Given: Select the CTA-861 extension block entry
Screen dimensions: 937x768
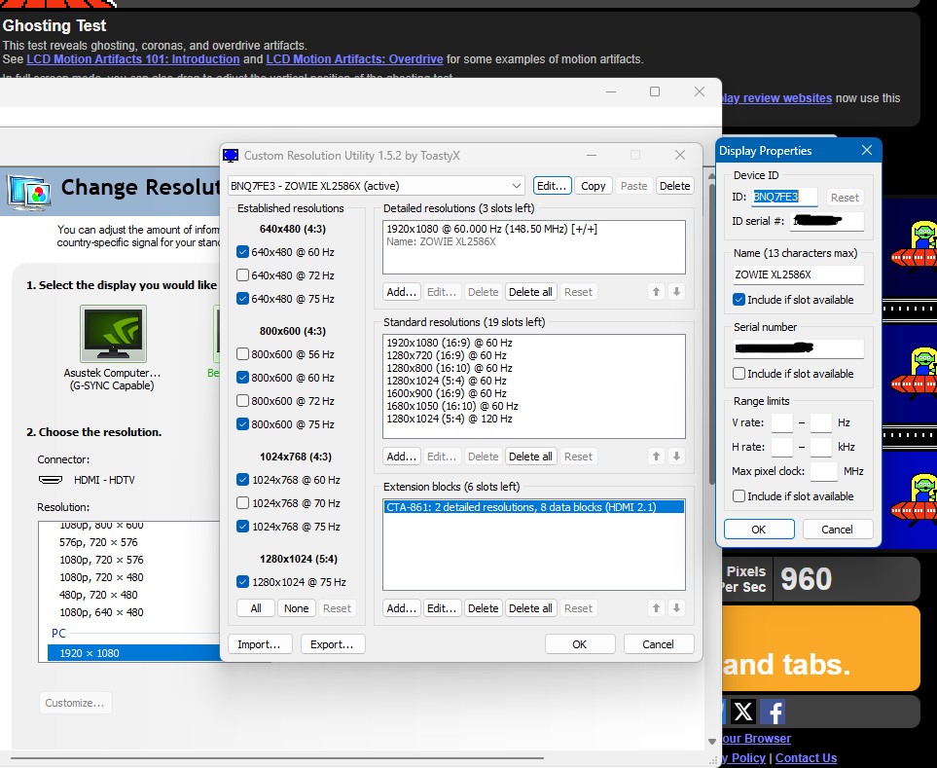Looking at the screenshot, I should click(x=533, y=507).
